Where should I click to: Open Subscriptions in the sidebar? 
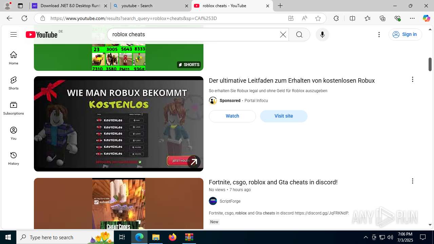point(14,108)
